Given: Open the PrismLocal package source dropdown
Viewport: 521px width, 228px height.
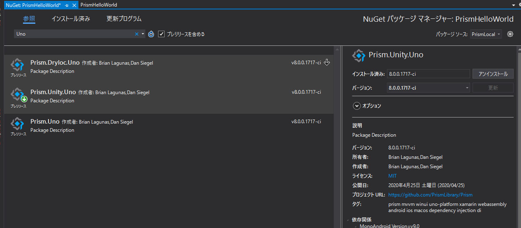Looking at the screenshot, I should click(486, 34).
